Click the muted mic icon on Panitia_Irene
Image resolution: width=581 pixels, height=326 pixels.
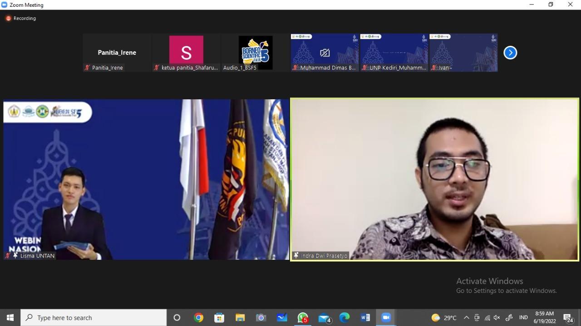pos(87,68)
